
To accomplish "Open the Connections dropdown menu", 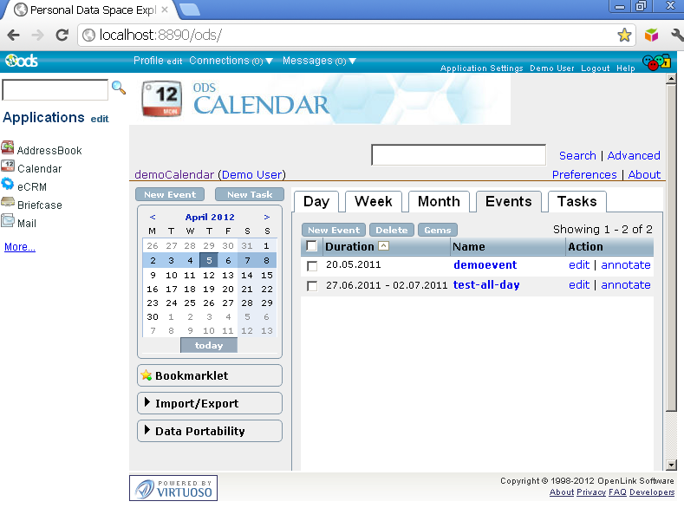I will 269,61.
